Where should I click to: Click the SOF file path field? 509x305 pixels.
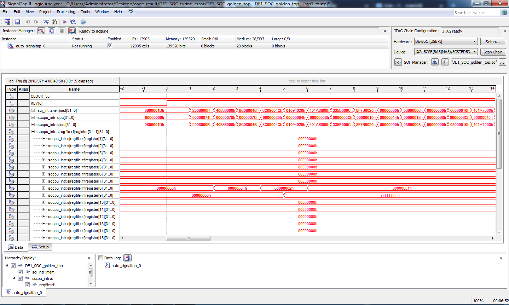(474, 62)
